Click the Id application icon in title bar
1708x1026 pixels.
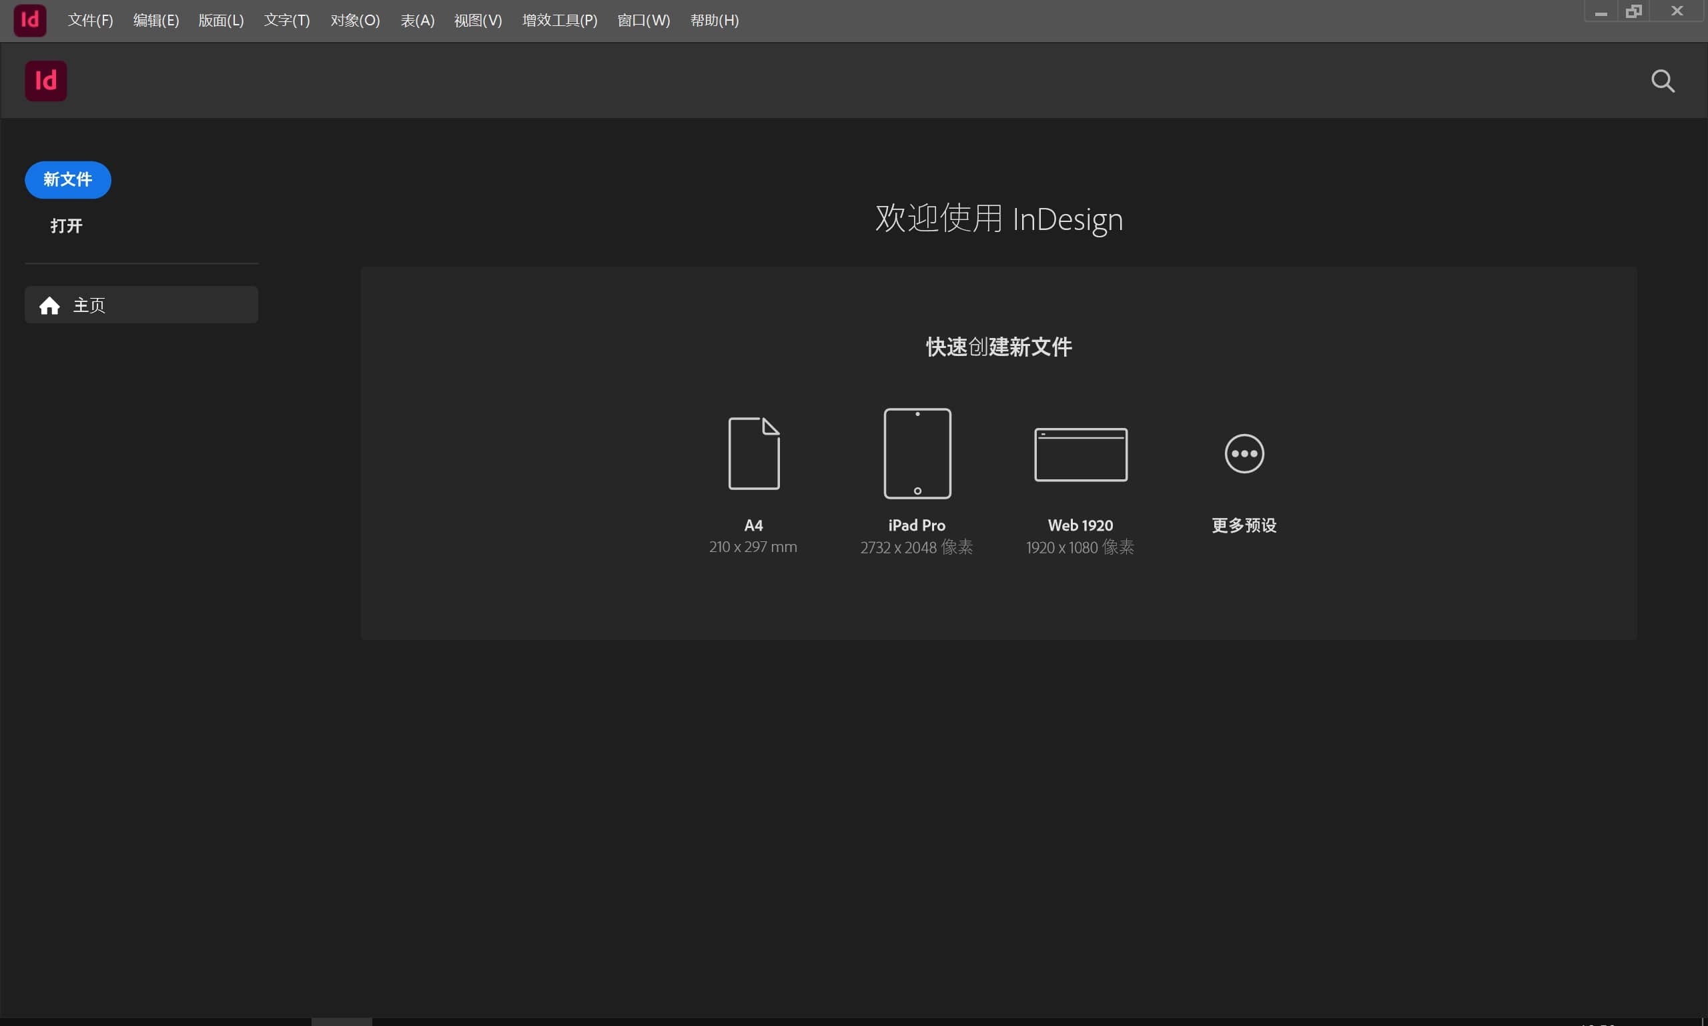[x=29, y=20]
